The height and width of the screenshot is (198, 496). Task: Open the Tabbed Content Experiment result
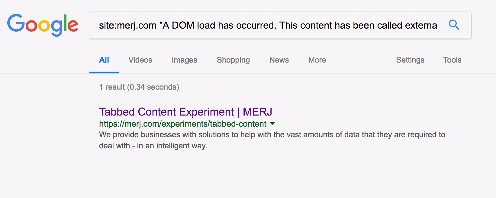tap(166, 112)
